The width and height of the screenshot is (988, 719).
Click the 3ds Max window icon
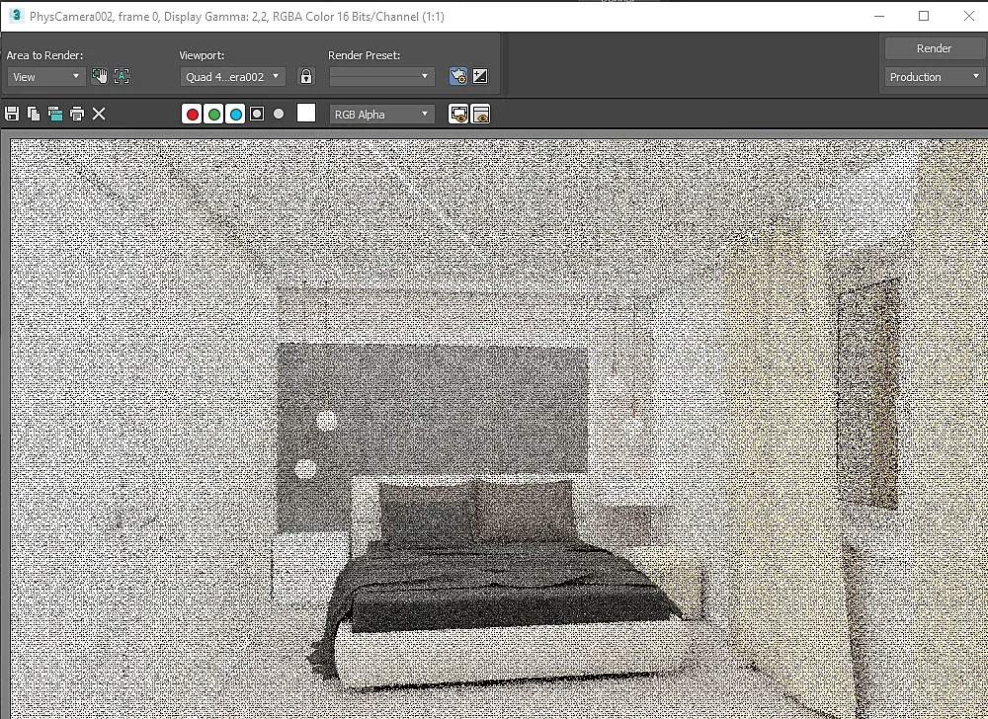[16, 15]
